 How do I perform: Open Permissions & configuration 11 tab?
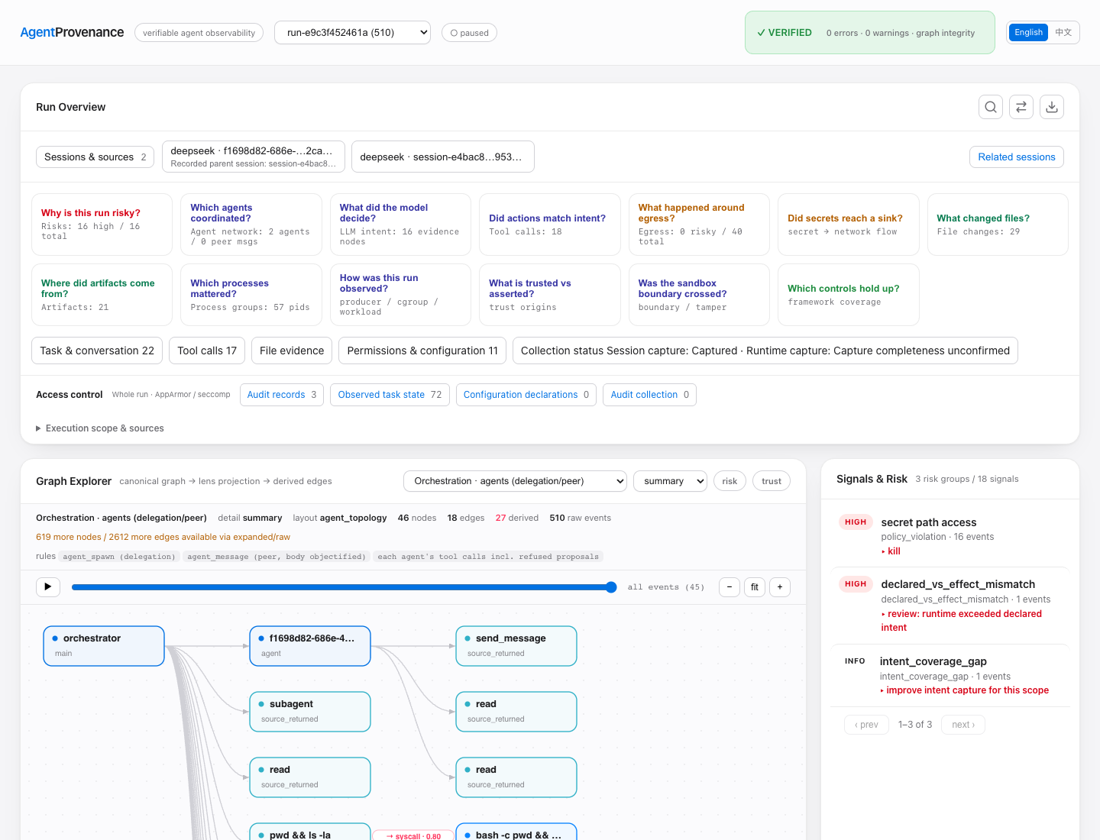coord(422,351)
